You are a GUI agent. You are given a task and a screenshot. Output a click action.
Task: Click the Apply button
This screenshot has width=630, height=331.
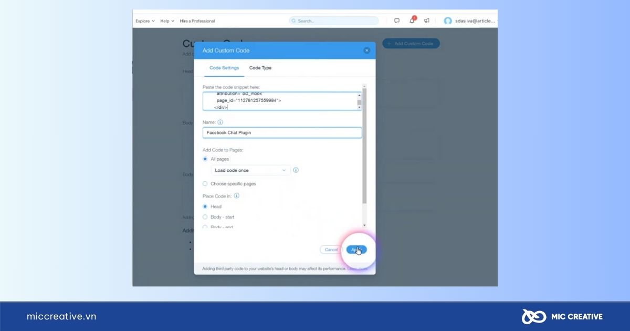point(356,250)
